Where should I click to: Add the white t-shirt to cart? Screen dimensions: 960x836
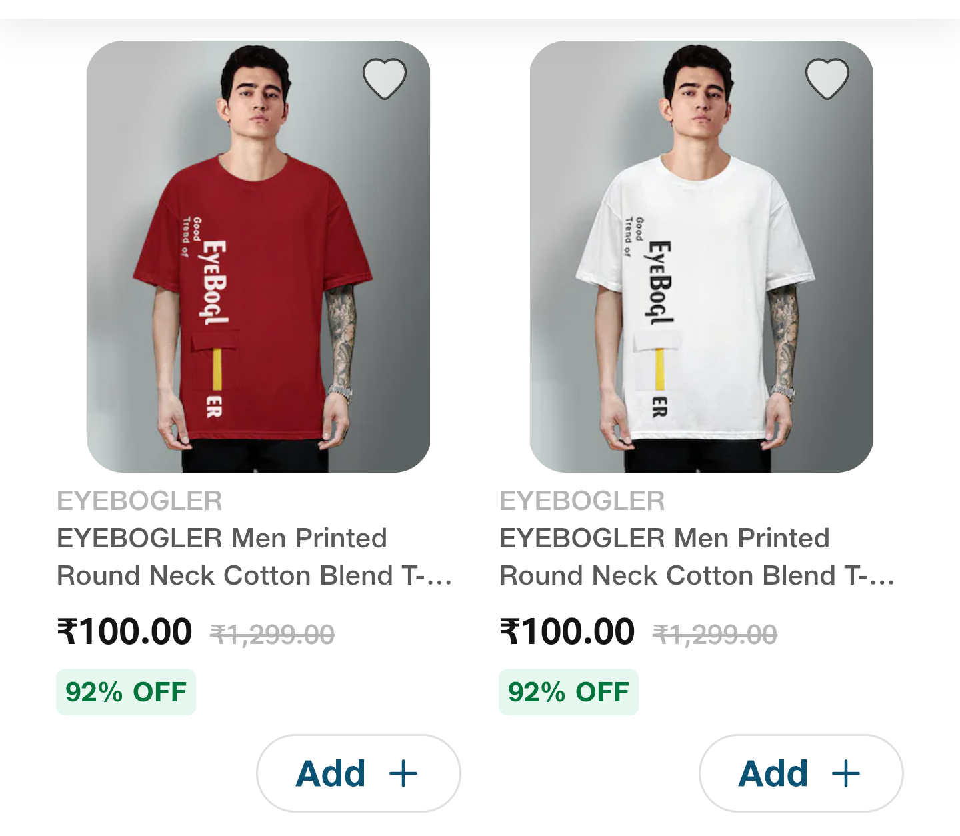click(x=801, y=773)
